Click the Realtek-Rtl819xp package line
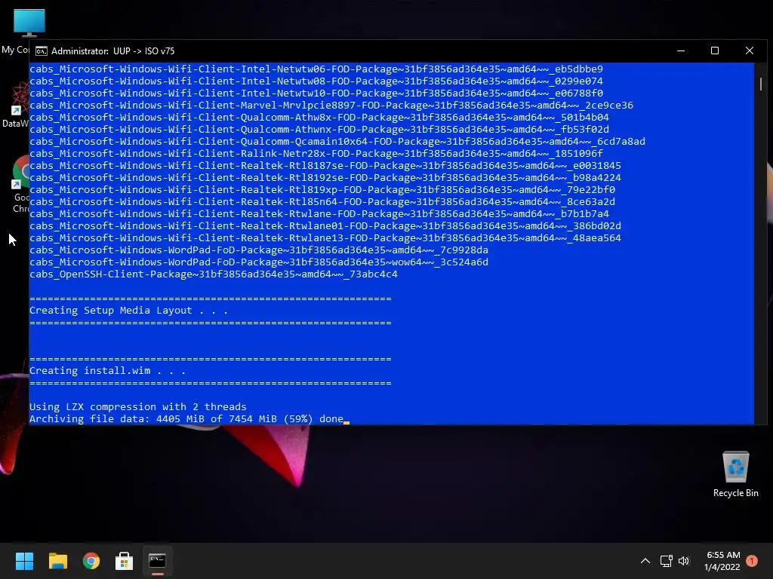Viewport: 773px width, 579px height. 322,190
